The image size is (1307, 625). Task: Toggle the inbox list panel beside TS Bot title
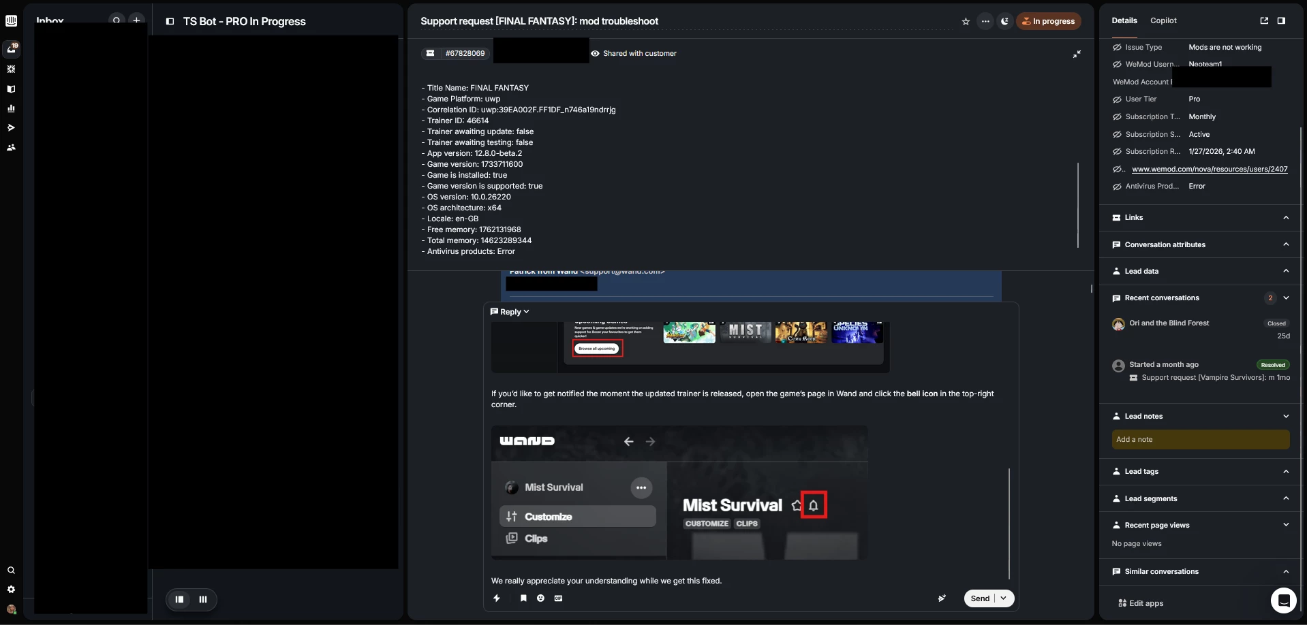(170, 21)
